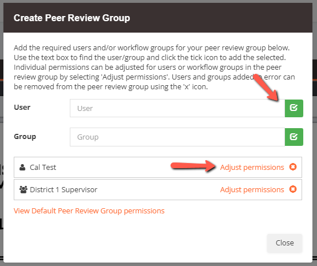
Task: Focus the User text box
Action: 177,108
